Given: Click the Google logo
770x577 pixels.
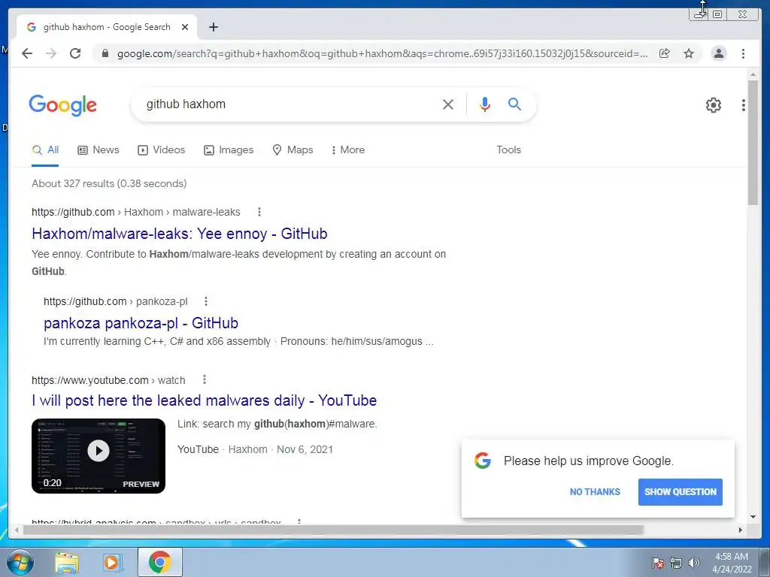Looking at the screenshot, I should [63, 105].
